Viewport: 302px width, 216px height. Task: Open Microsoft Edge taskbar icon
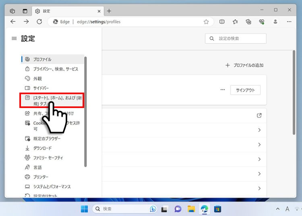pos(204,209)
